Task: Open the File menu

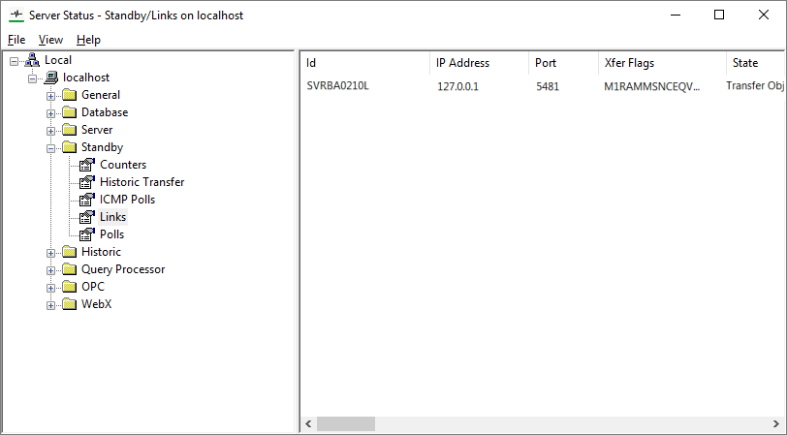Action: point(16,40)
